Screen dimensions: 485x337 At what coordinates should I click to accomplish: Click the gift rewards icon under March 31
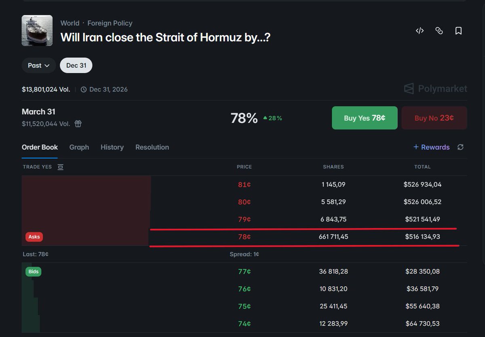[x=78, y=124]
